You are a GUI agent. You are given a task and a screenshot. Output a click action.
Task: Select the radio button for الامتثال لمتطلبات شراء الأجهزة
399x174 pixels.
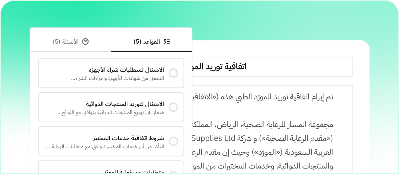pos(174,73)
